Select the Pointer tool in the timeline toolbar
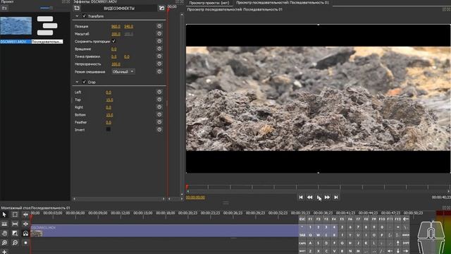Viewport: 451px width, 254px height. (x=4, y=214)
